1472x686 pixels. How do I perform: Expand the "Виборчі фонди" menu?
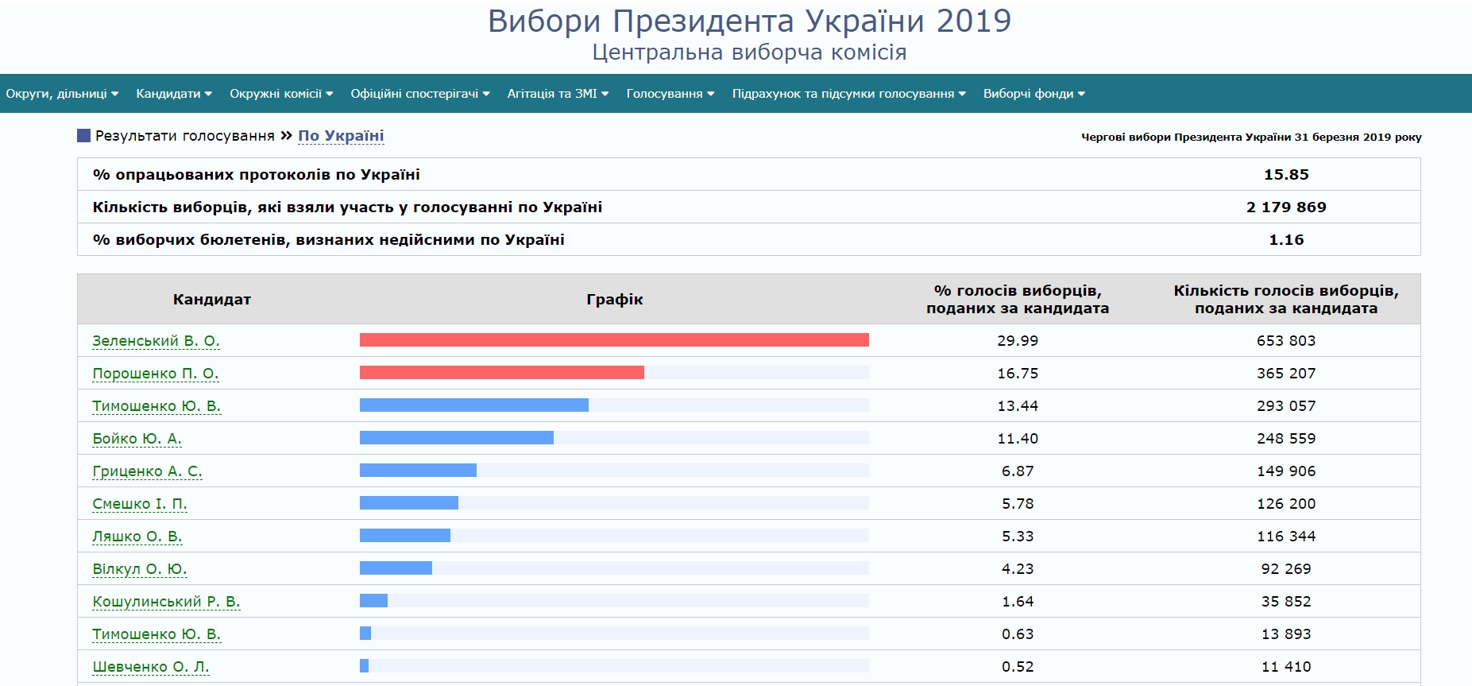[x=1033, y=94]
